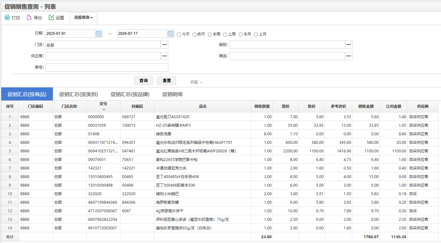The height and width of the screenshot is (243, 441).
Task: Select the 本周 radio option
Action: [x=210, y=34]
